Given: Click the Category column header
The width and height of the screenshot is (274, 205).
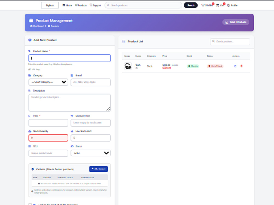Looking at the screenshot, I should tap(151, 56).
